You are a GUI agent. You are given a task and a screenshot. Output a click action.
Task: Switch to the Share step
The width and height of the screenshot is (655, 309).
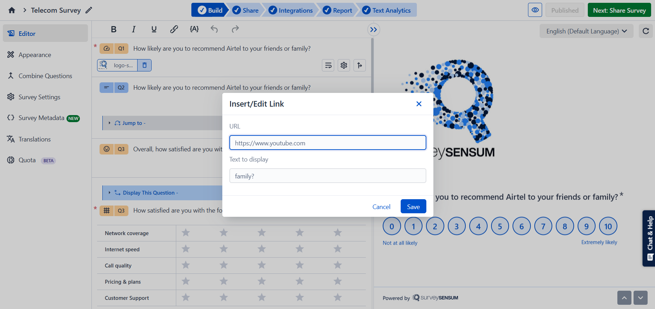pyautogui.click(x=246, y=10)
